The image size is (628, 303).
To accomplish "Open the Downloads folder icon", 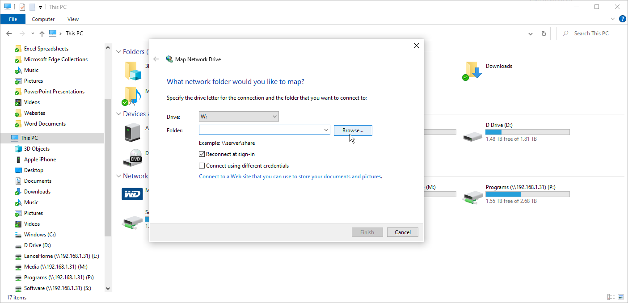I will (472, 70).
